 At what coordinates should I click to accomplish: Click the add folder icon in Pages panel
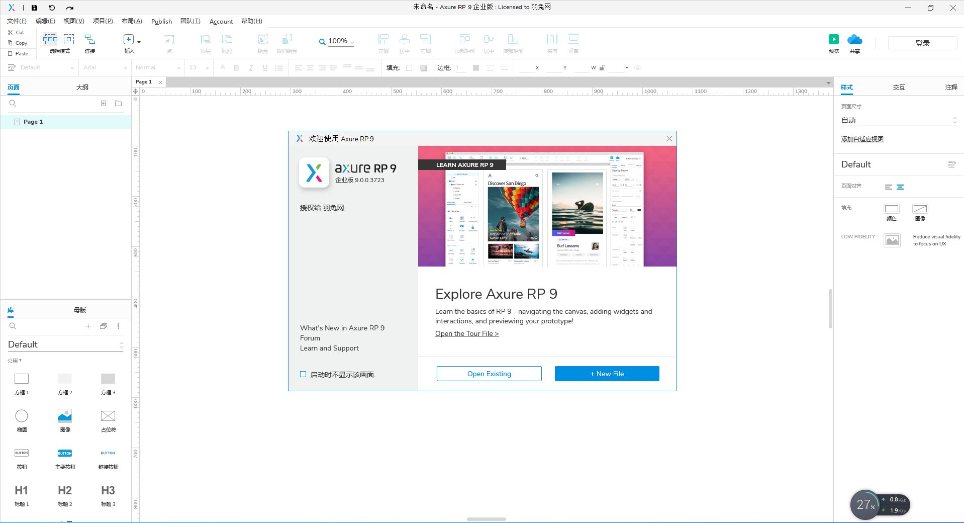click(118, 104)
